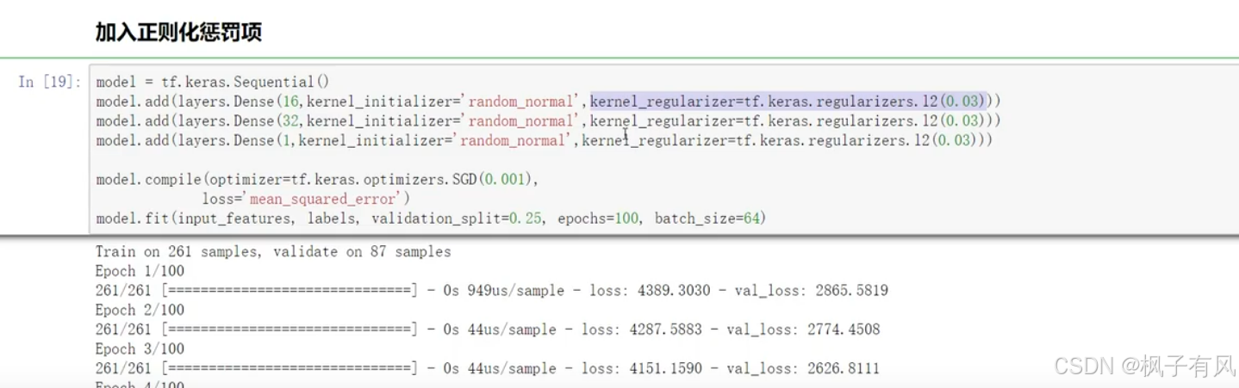
Task: Click the code cell input area
Action: coord(663,148)
